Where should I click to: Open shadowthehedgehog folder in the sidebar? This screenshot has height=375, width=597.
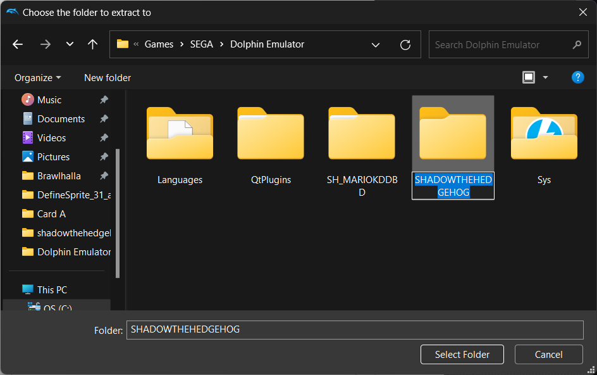click(65, 233)
